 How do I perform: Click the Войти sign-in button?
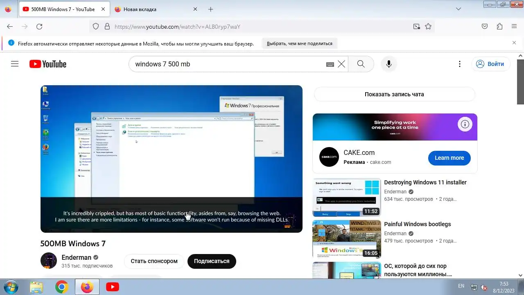pyautogui.click(x=490, y=64)
